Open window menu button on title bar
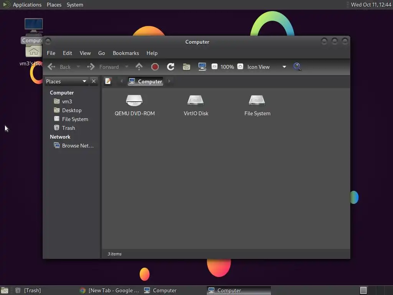Screen dimensions: 393x295 48,41
